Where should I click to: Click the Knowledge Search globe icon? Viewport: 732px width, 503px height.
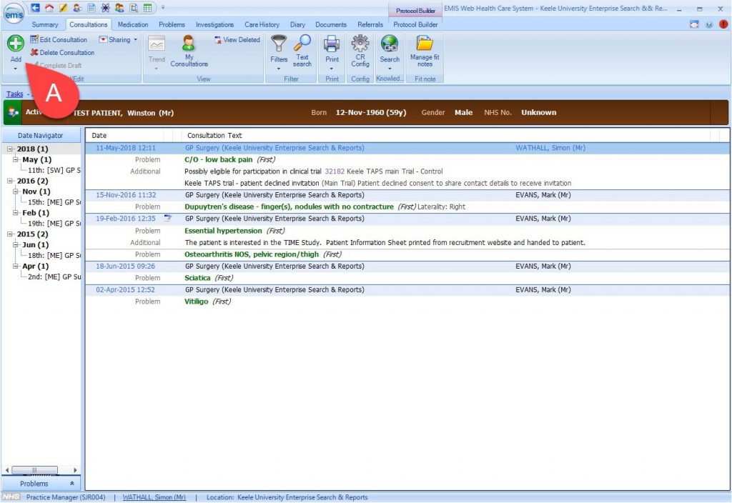390,44
